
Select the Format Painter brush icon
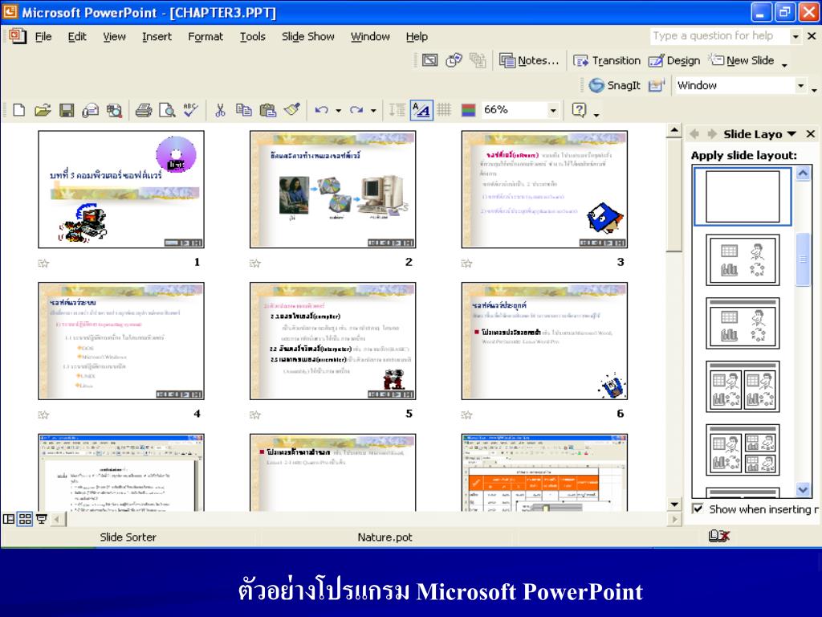point(292,110)
